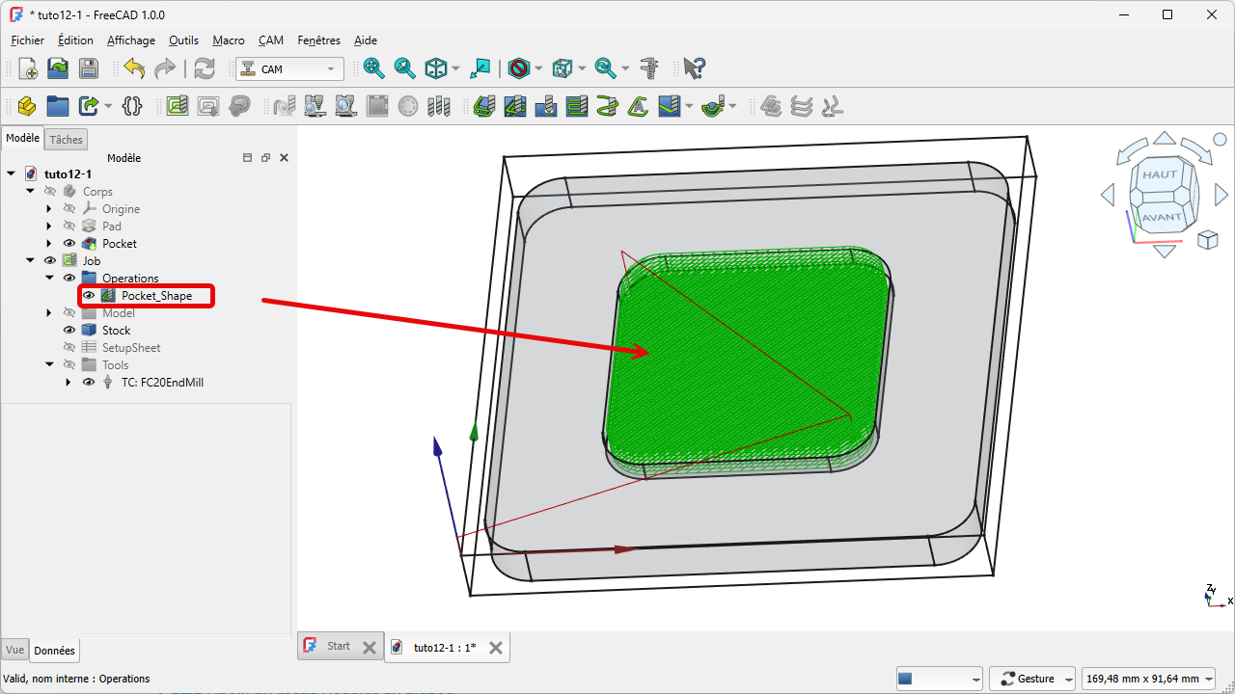
Task: Click the Undo arrow icon
Action: tap(134, 68)
